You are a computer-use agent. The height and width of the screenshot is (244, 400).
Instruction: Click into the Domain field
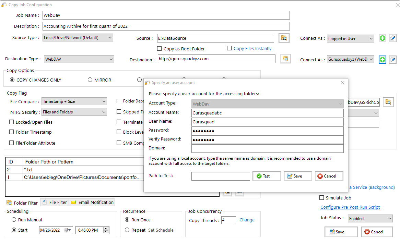[x=267, y=148]
